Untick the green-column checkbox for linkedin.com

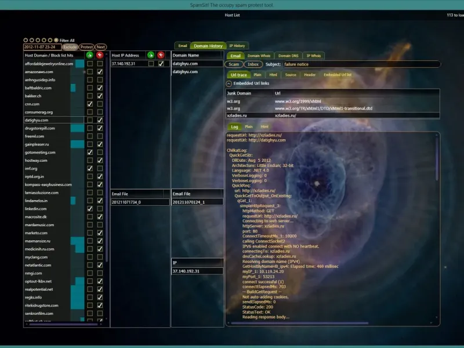(90, 209)
